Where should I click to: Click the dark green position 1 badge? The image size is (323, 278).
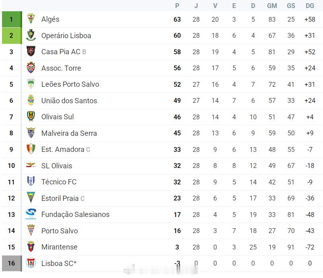coord(12,19)
